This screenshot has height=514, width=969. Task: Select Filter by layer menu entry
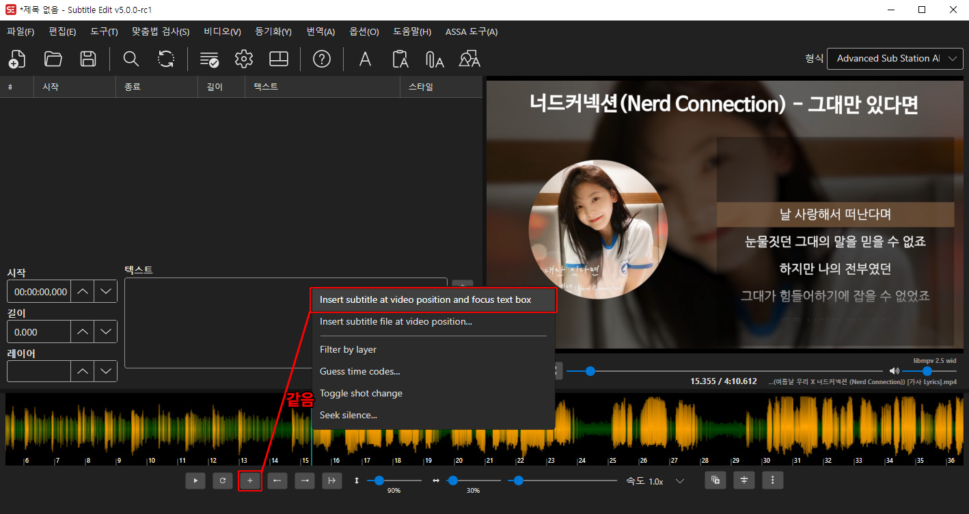coord(433,349)
